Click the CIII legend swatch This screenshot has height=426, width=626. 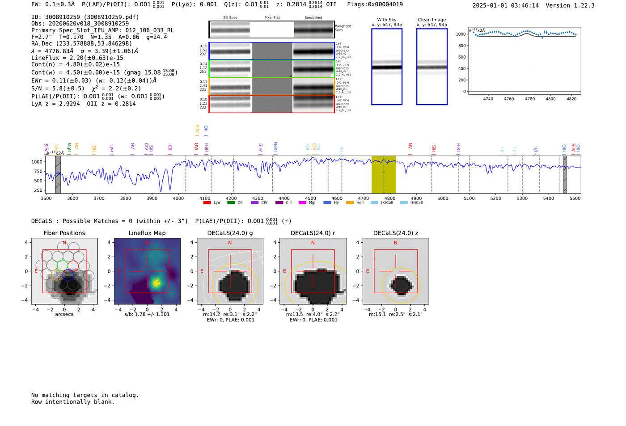pyautogui.click(x=279, y=202)
